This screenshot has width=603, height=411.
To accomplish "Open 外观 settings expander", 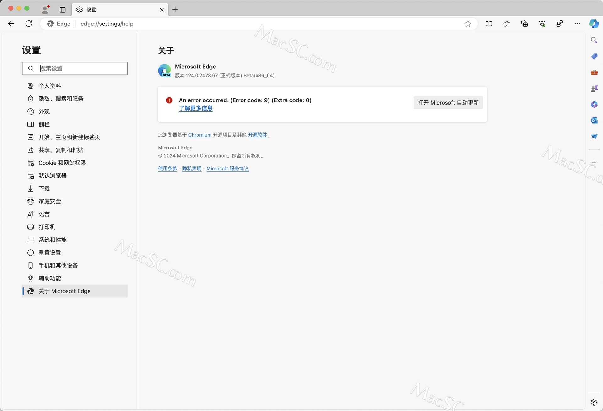I will coord(44,111).
